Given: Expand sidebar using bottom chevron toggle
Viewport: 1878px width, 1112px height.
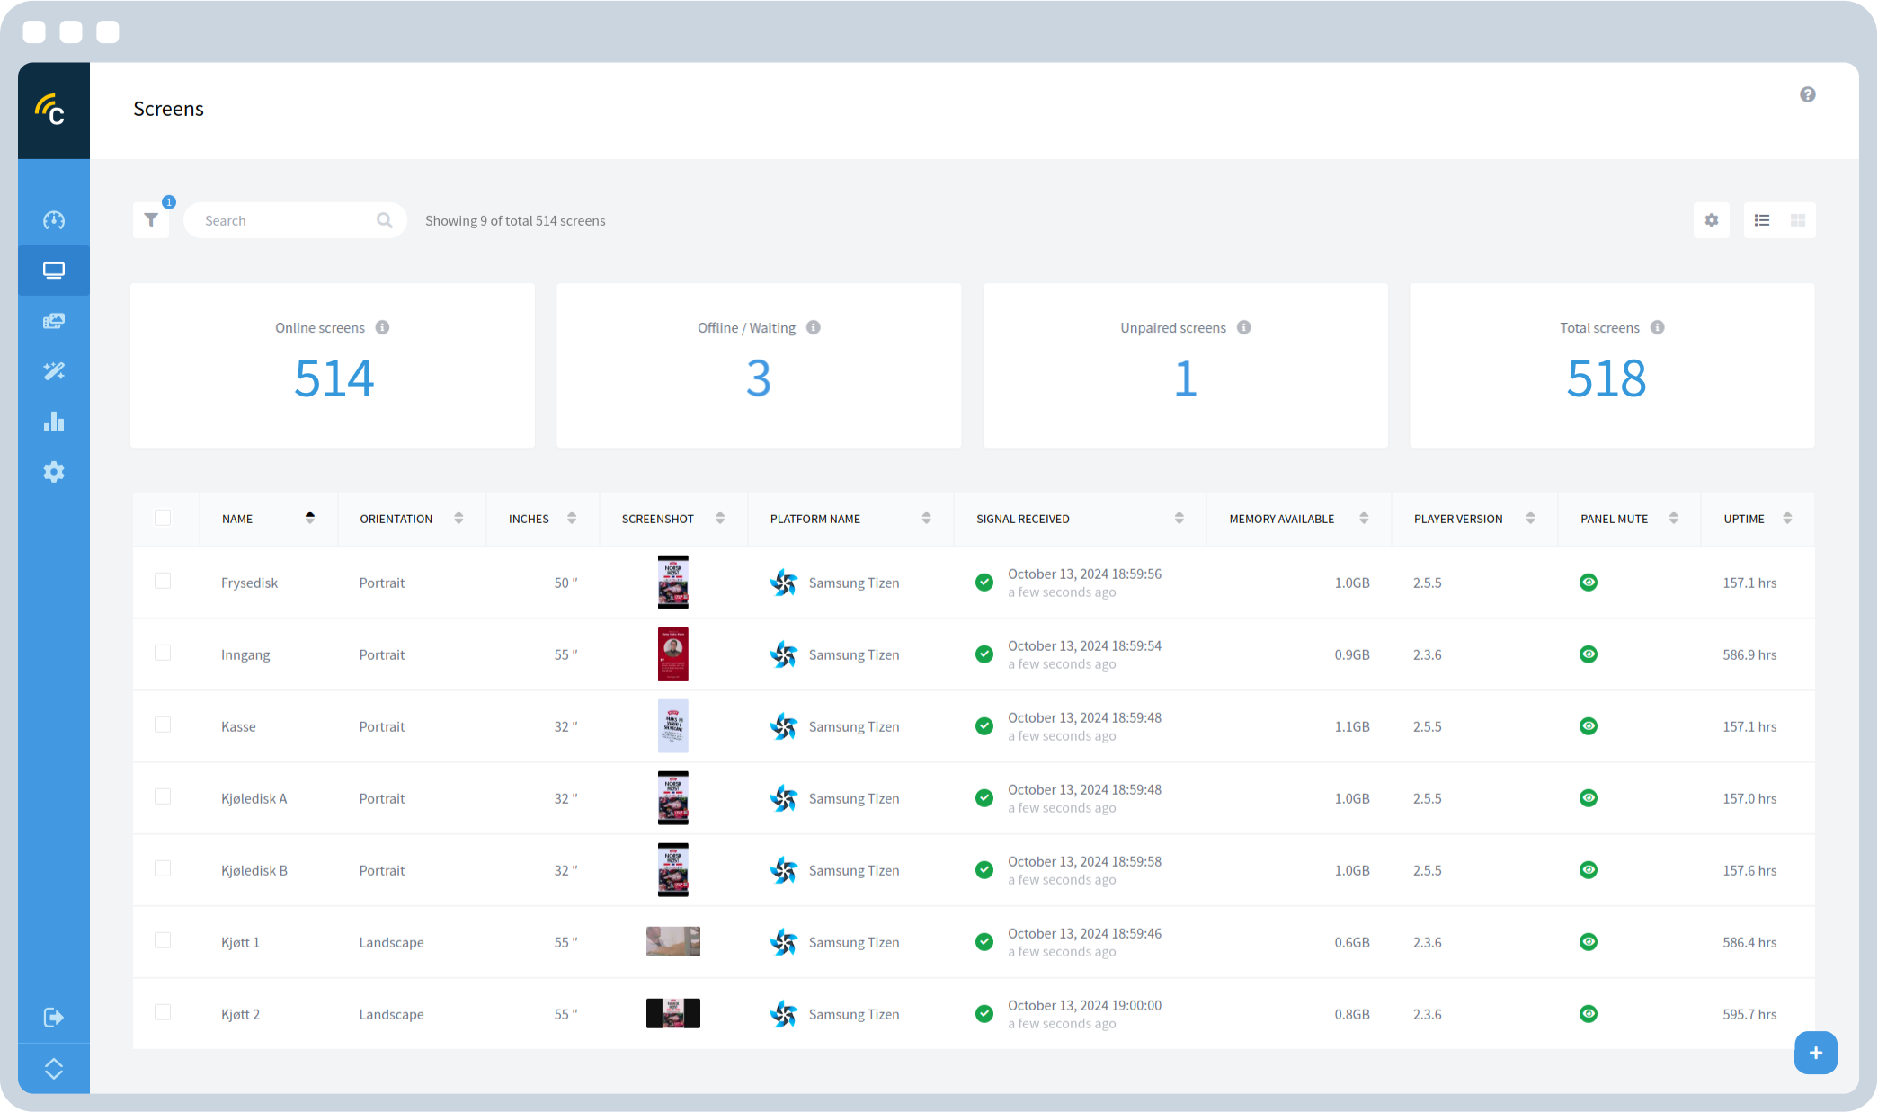Looking at the screenshot, I should pyautogui.click(x=54, y=1068).
